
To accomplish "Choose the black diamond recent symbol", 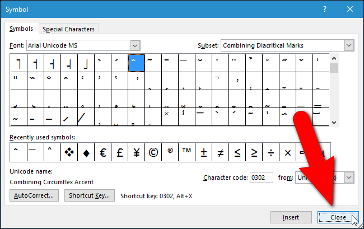I will 86,152.
